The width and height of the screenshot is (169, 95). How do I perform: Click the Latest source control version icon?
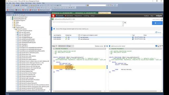[x=110, y=46]
